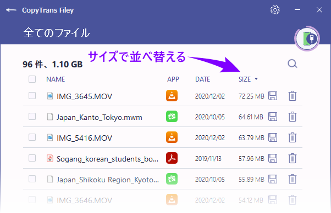This screenshot has width=331, height=213.
Task: Trash the IMG_5416.MOV file
Action: pyautogui.click(x=293, y=137)
